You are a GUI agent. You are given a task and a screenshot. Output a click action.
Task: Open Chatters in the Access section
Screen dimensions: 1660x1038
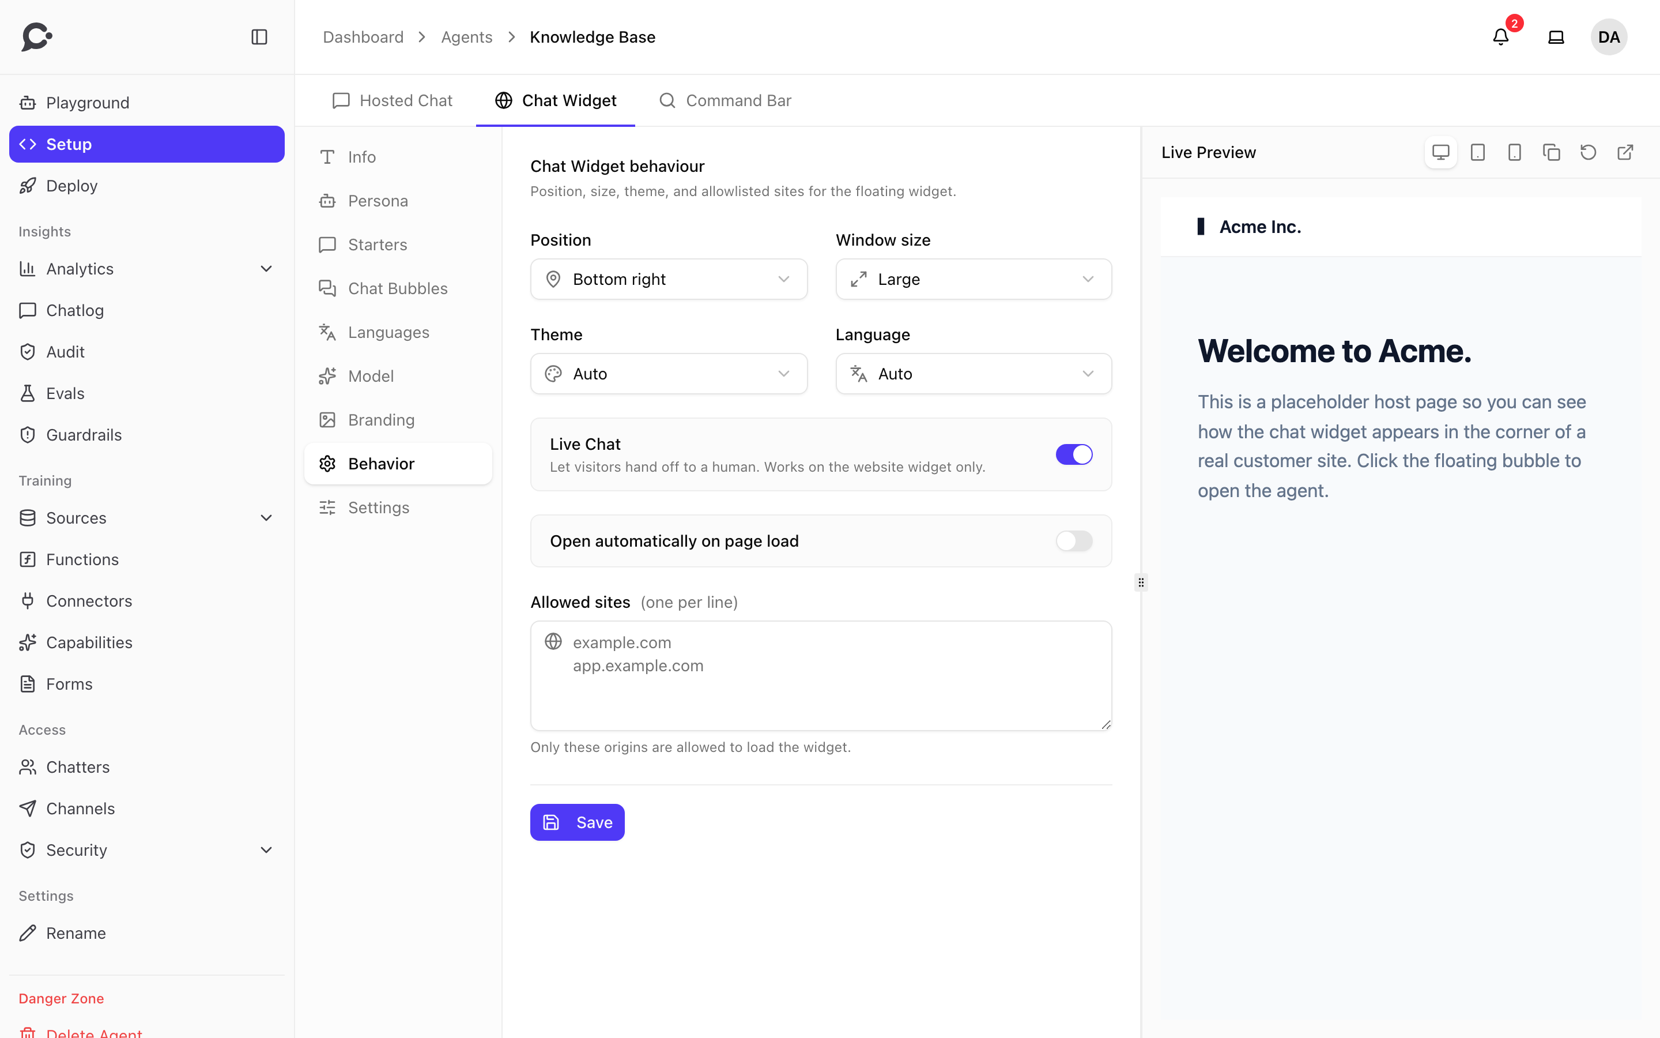[147, 768]
